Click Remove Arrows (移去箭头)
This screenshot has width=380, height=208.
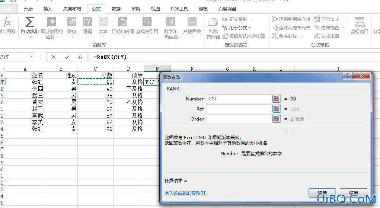(284, 36)
